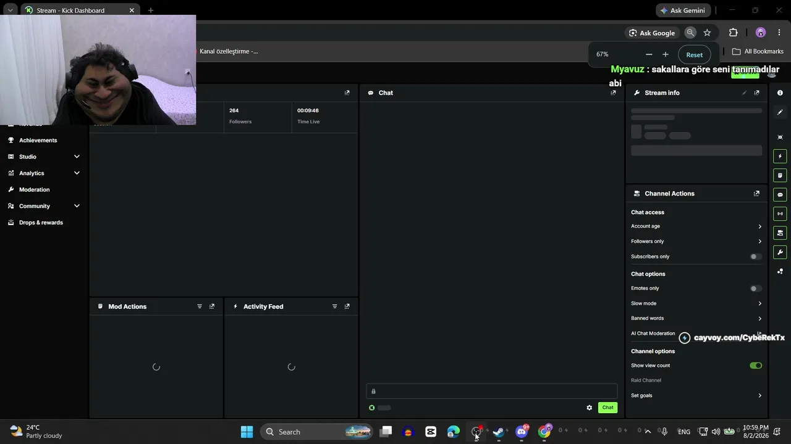Pop out the Channel Actions panel

tap(756, 194)
